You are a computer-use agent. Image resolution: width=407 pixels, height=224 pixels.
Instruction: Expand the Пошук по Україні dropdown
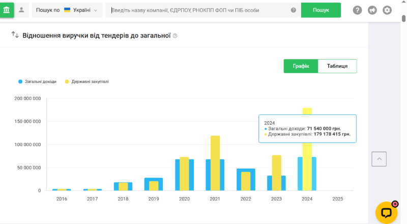point(67,10)
